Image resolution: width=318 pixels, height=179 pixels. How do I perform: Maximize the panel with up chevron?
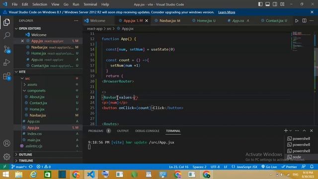click(304, 131)
